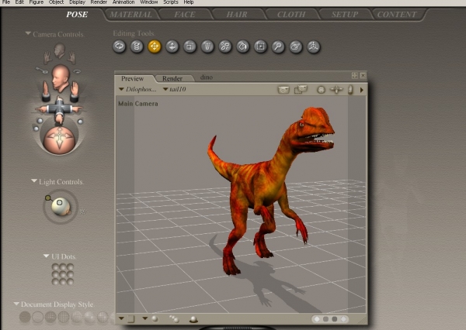Select the Rotate editing tool
The height and width of the screenshot is (330, 466).
point(119,46)
